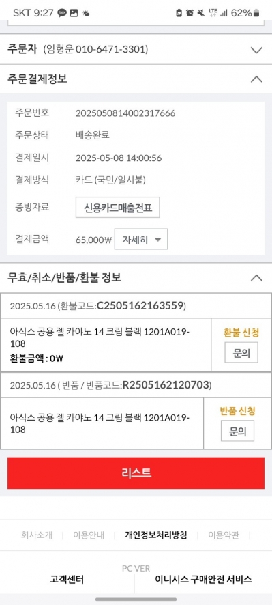View the 신용카드매출전표 receipt
272x605 pixels.
(117, 208)
